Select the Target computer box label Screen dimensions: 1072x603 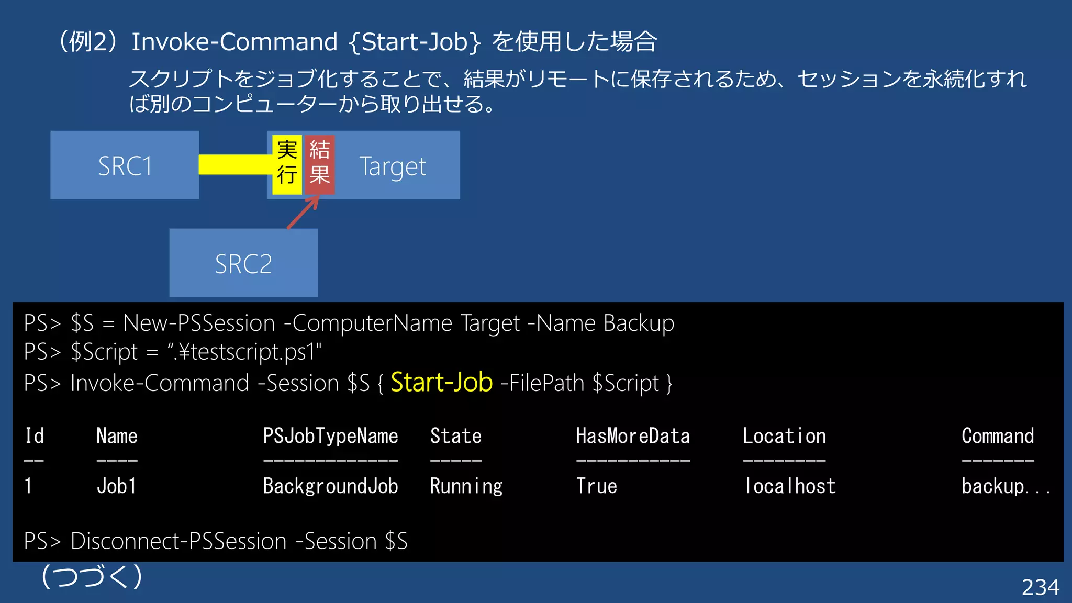[393, 166]
